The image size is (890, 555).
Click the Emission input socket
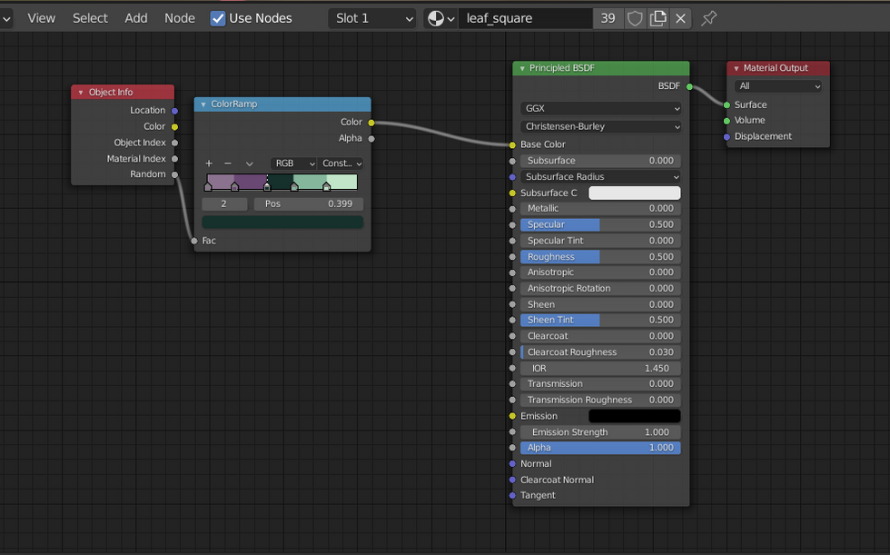coord(512,416)
